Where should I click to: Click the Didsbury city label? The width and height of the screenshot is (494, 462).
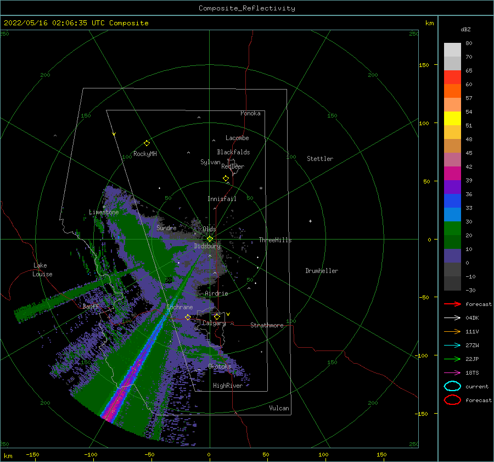[207, 246]
